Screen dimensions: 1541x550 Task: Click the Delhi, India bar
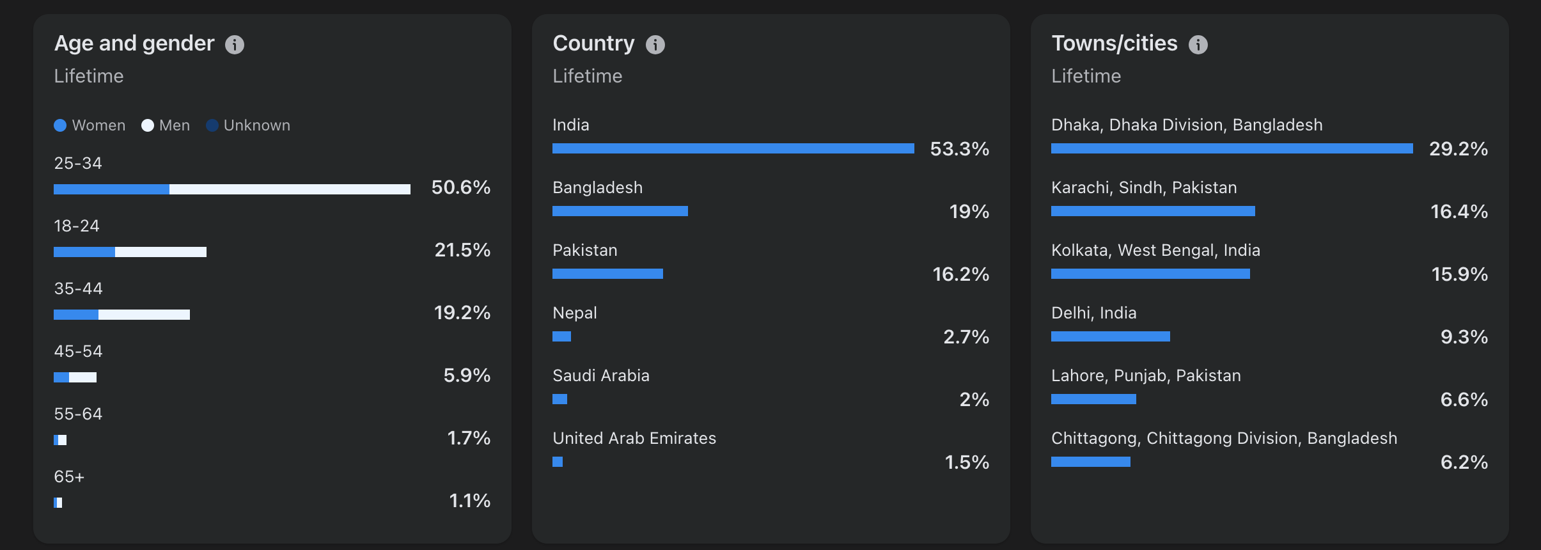coord(1111,336)
